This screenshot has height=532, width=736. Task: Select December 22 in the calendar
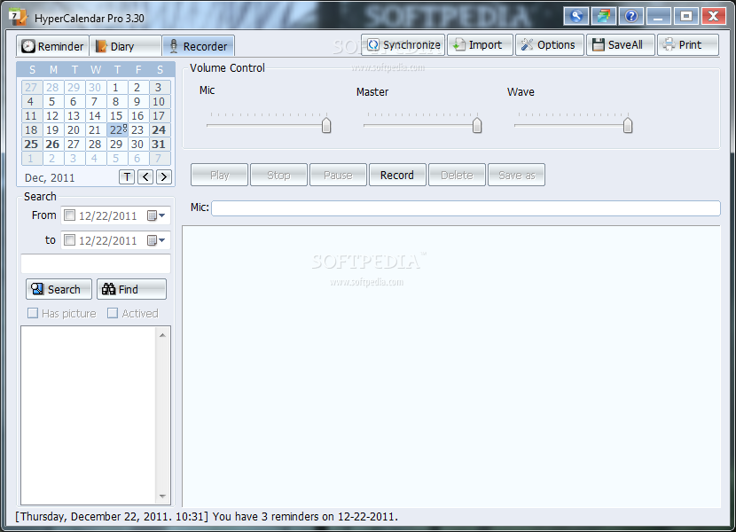point(117,130)
